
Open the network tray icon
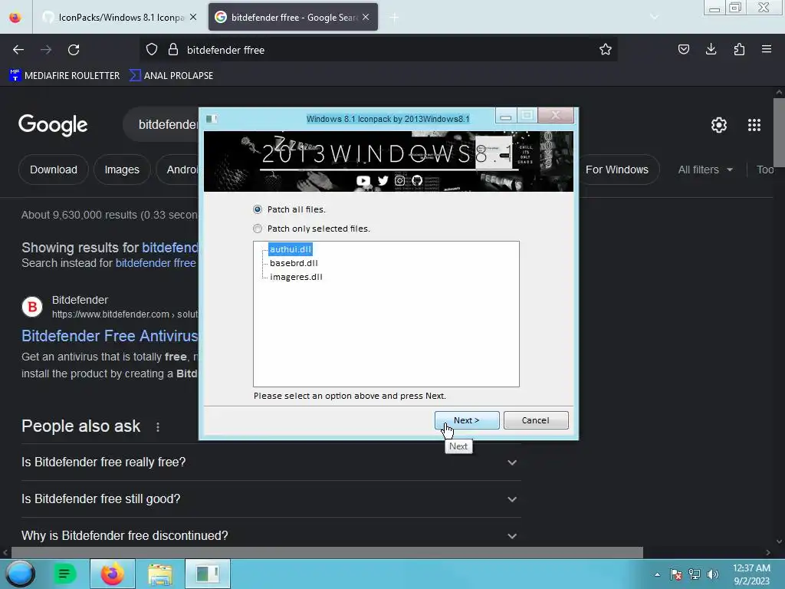695,574
